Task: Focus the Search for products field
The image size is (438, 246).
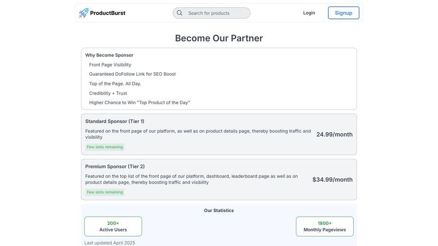Action: (x=212, y=13)
